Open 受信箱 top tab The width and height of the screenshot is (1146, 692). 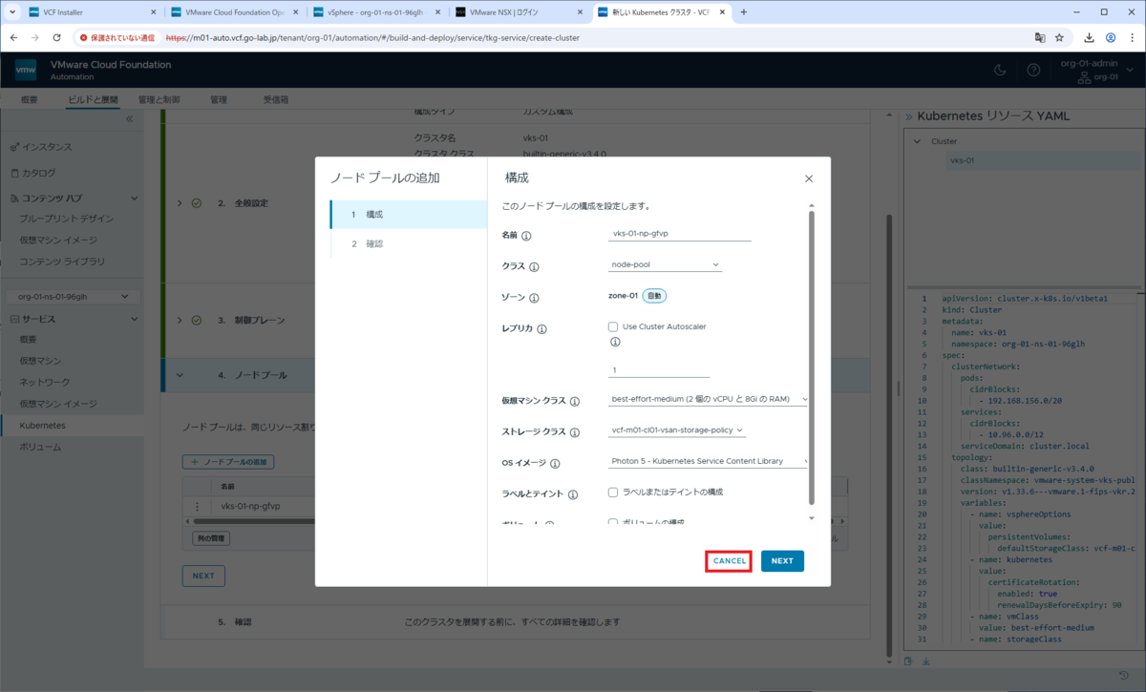pos(276,99)
